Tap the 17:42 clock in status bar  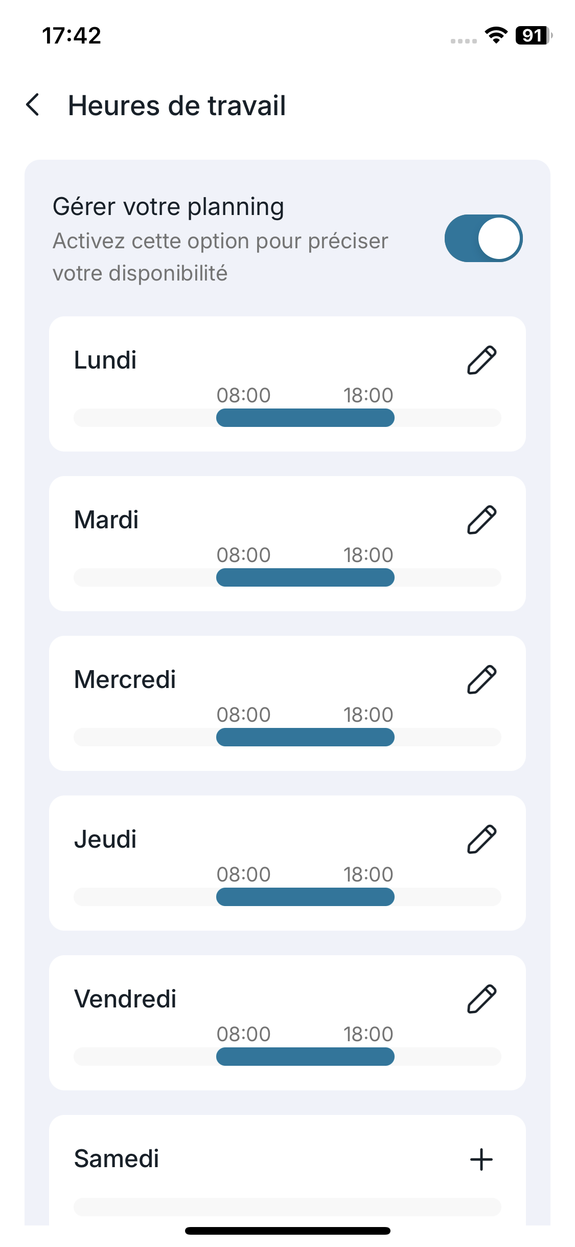(x=72, y=36)
